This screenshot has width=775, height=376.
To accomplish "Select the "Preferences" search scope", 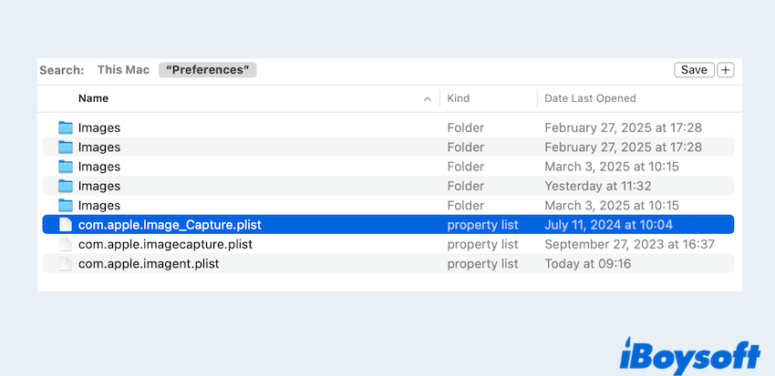I will 208,70.
